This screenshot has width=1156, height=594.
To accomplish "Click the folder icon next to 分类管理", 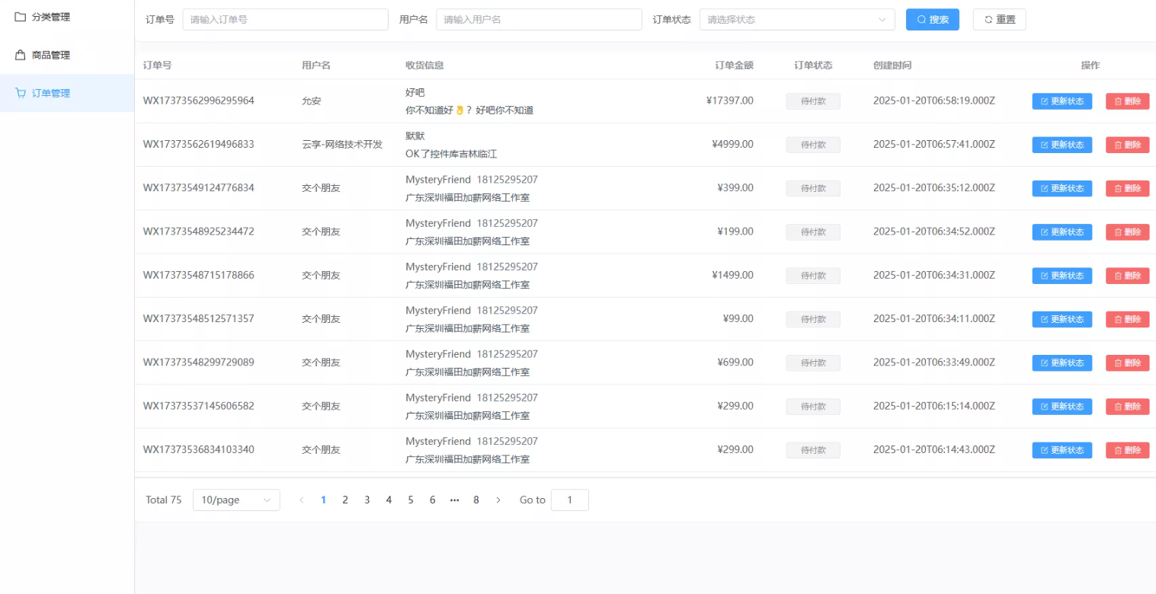I will click(x=20, y=16).
